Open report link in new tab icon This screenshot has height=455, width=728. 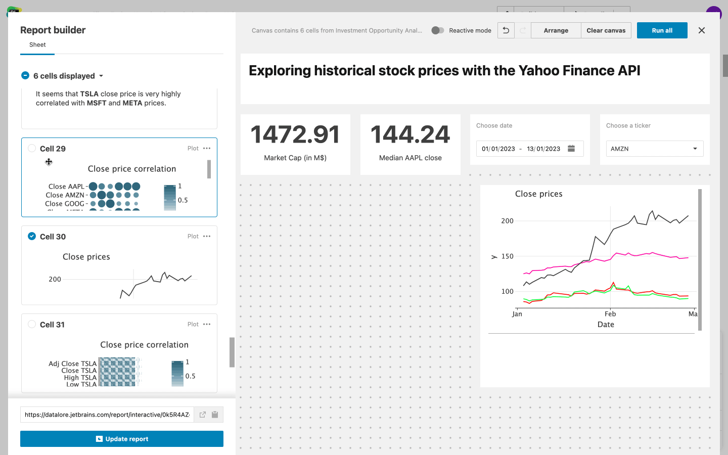203,415
